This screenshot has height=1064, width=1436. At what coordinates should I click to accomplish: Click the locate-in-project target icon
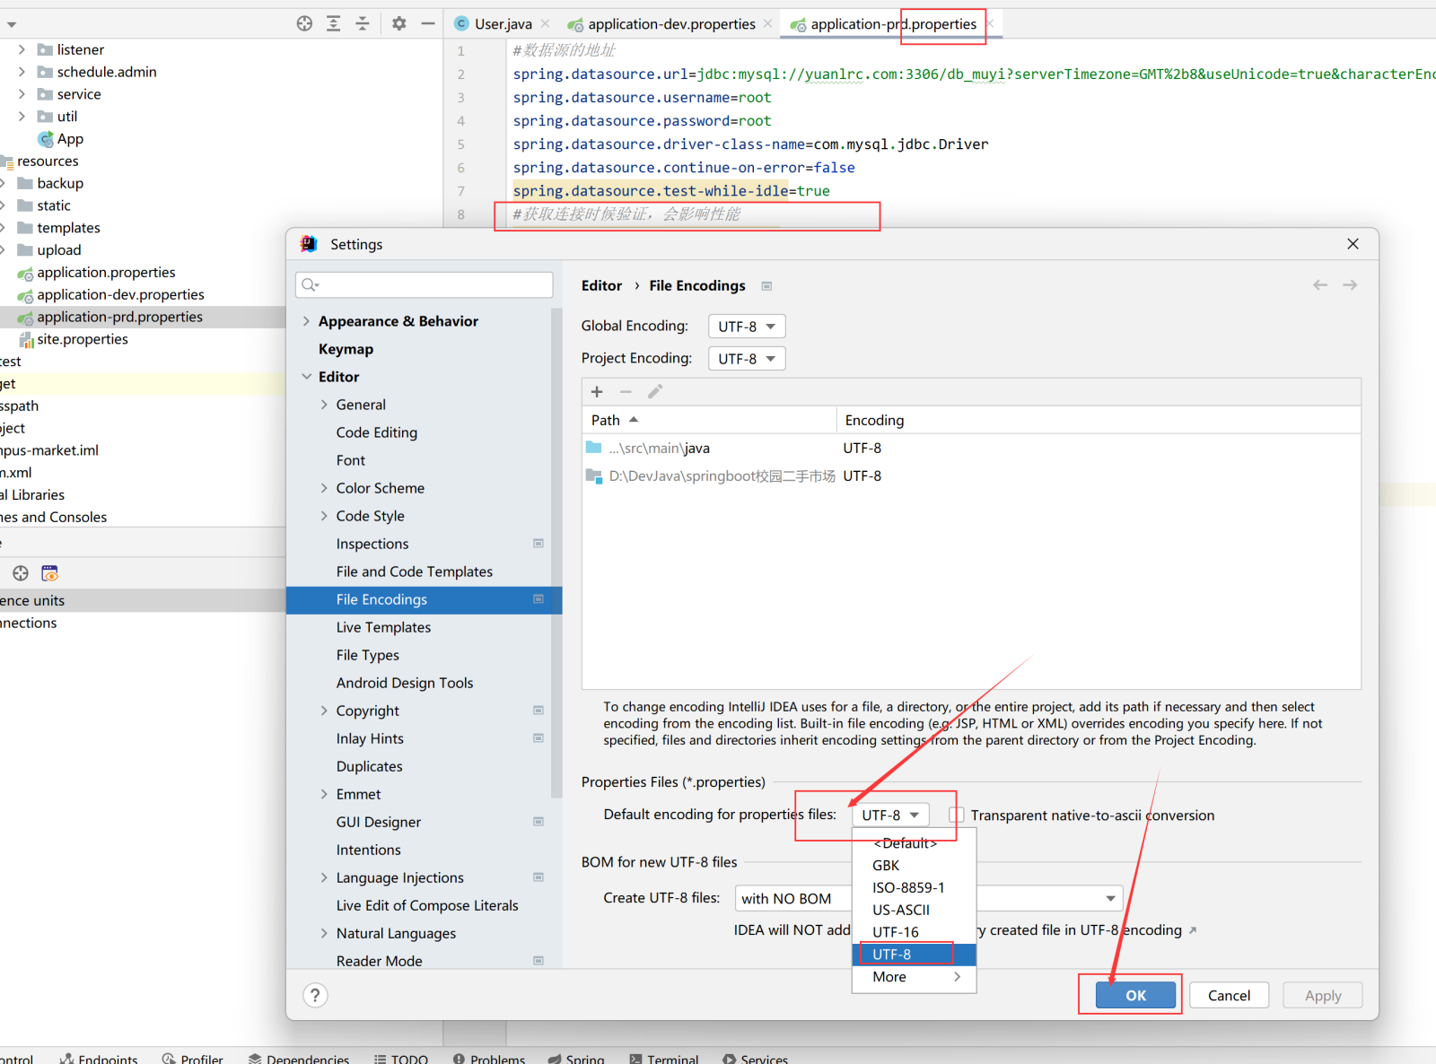(x=304, y=24)
